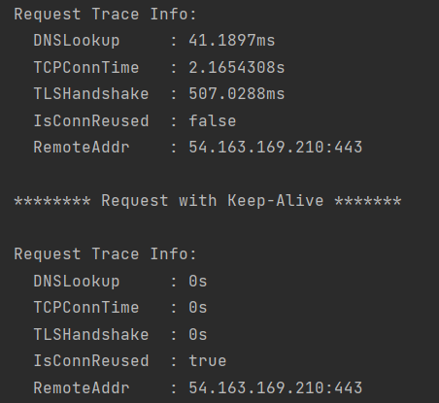This screenshot has width=439, height=403.
Task: Click the first RemoteAddr 54.163.169.210:443
Action: 276,148
